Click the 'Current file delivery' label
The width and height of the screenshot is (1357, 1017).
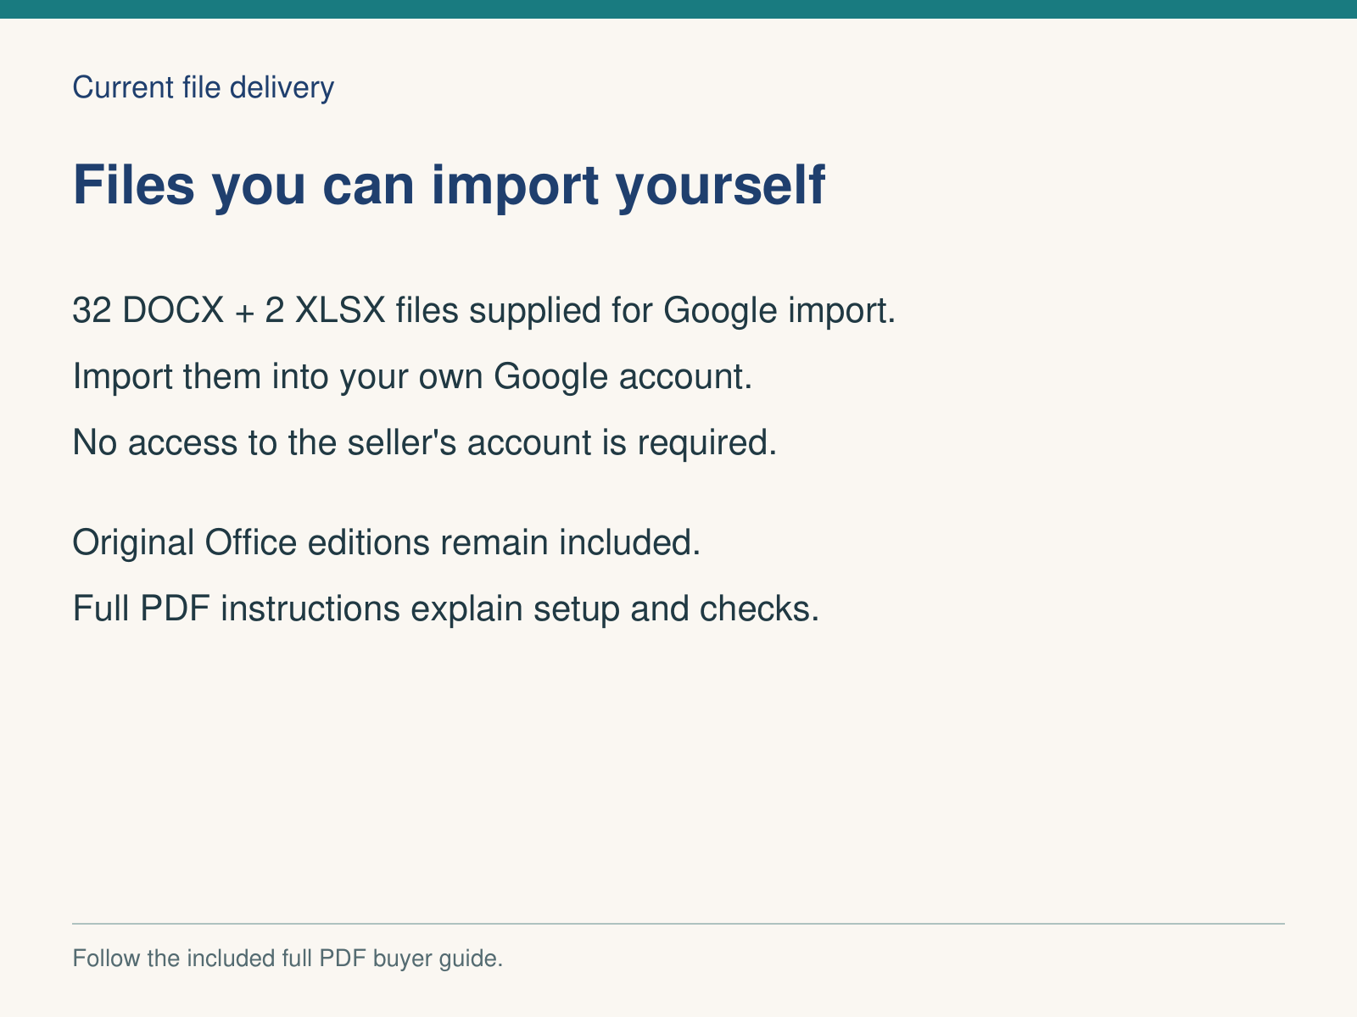pos(204,87)
